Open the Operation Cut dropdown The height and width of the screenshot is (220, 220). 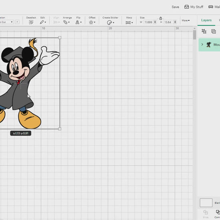pos(6,22)
